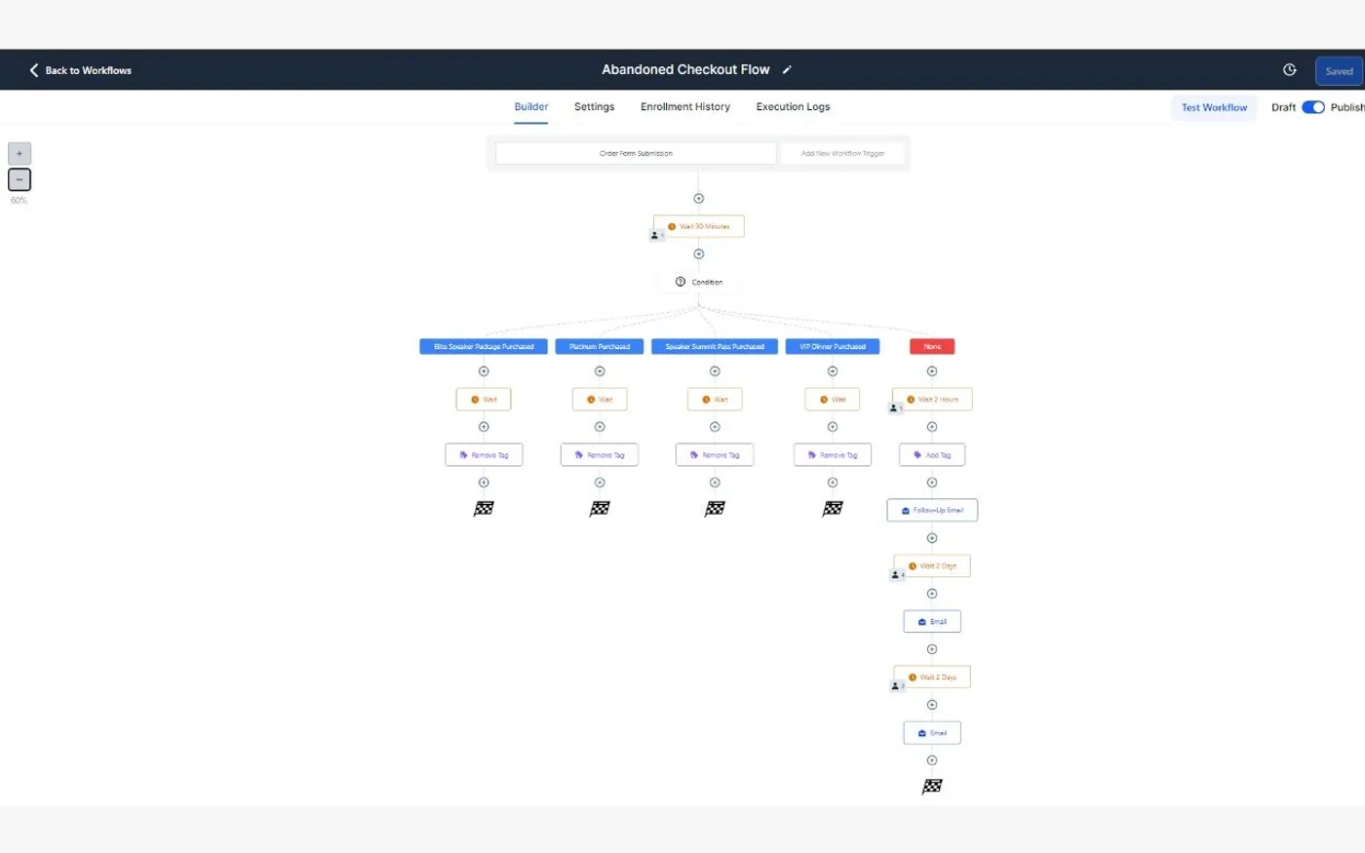Select the Speaker Summit Pass Purchased branch
This screenshot has height=853, width=1365.
tap(715, 346)
